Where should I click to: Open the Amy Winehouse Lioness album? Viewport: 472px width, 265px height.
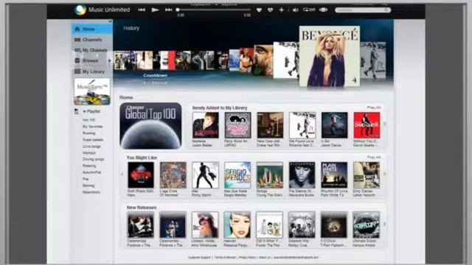tap(205, 225)
